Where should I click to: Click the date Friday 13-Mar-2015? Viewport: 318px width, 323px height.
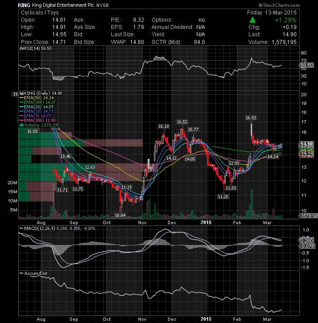pyautogui.click(x=272, y=13)
